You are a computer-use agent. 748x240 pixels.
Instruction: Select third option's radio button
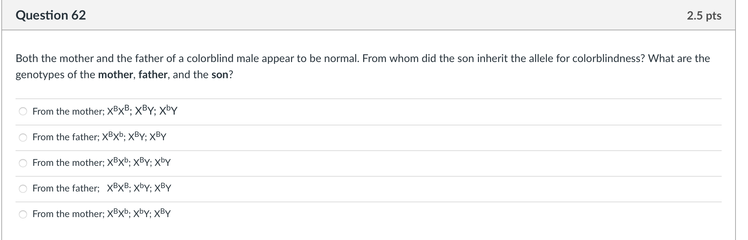(x=23, y=163)
